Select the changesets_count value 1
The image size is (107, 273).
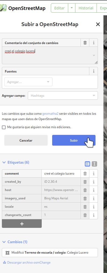[x=61, y=215]
